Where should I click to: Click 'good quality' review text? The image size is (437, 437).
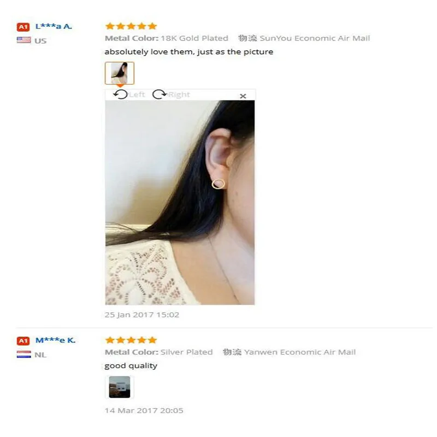click(x=131, y=366)
